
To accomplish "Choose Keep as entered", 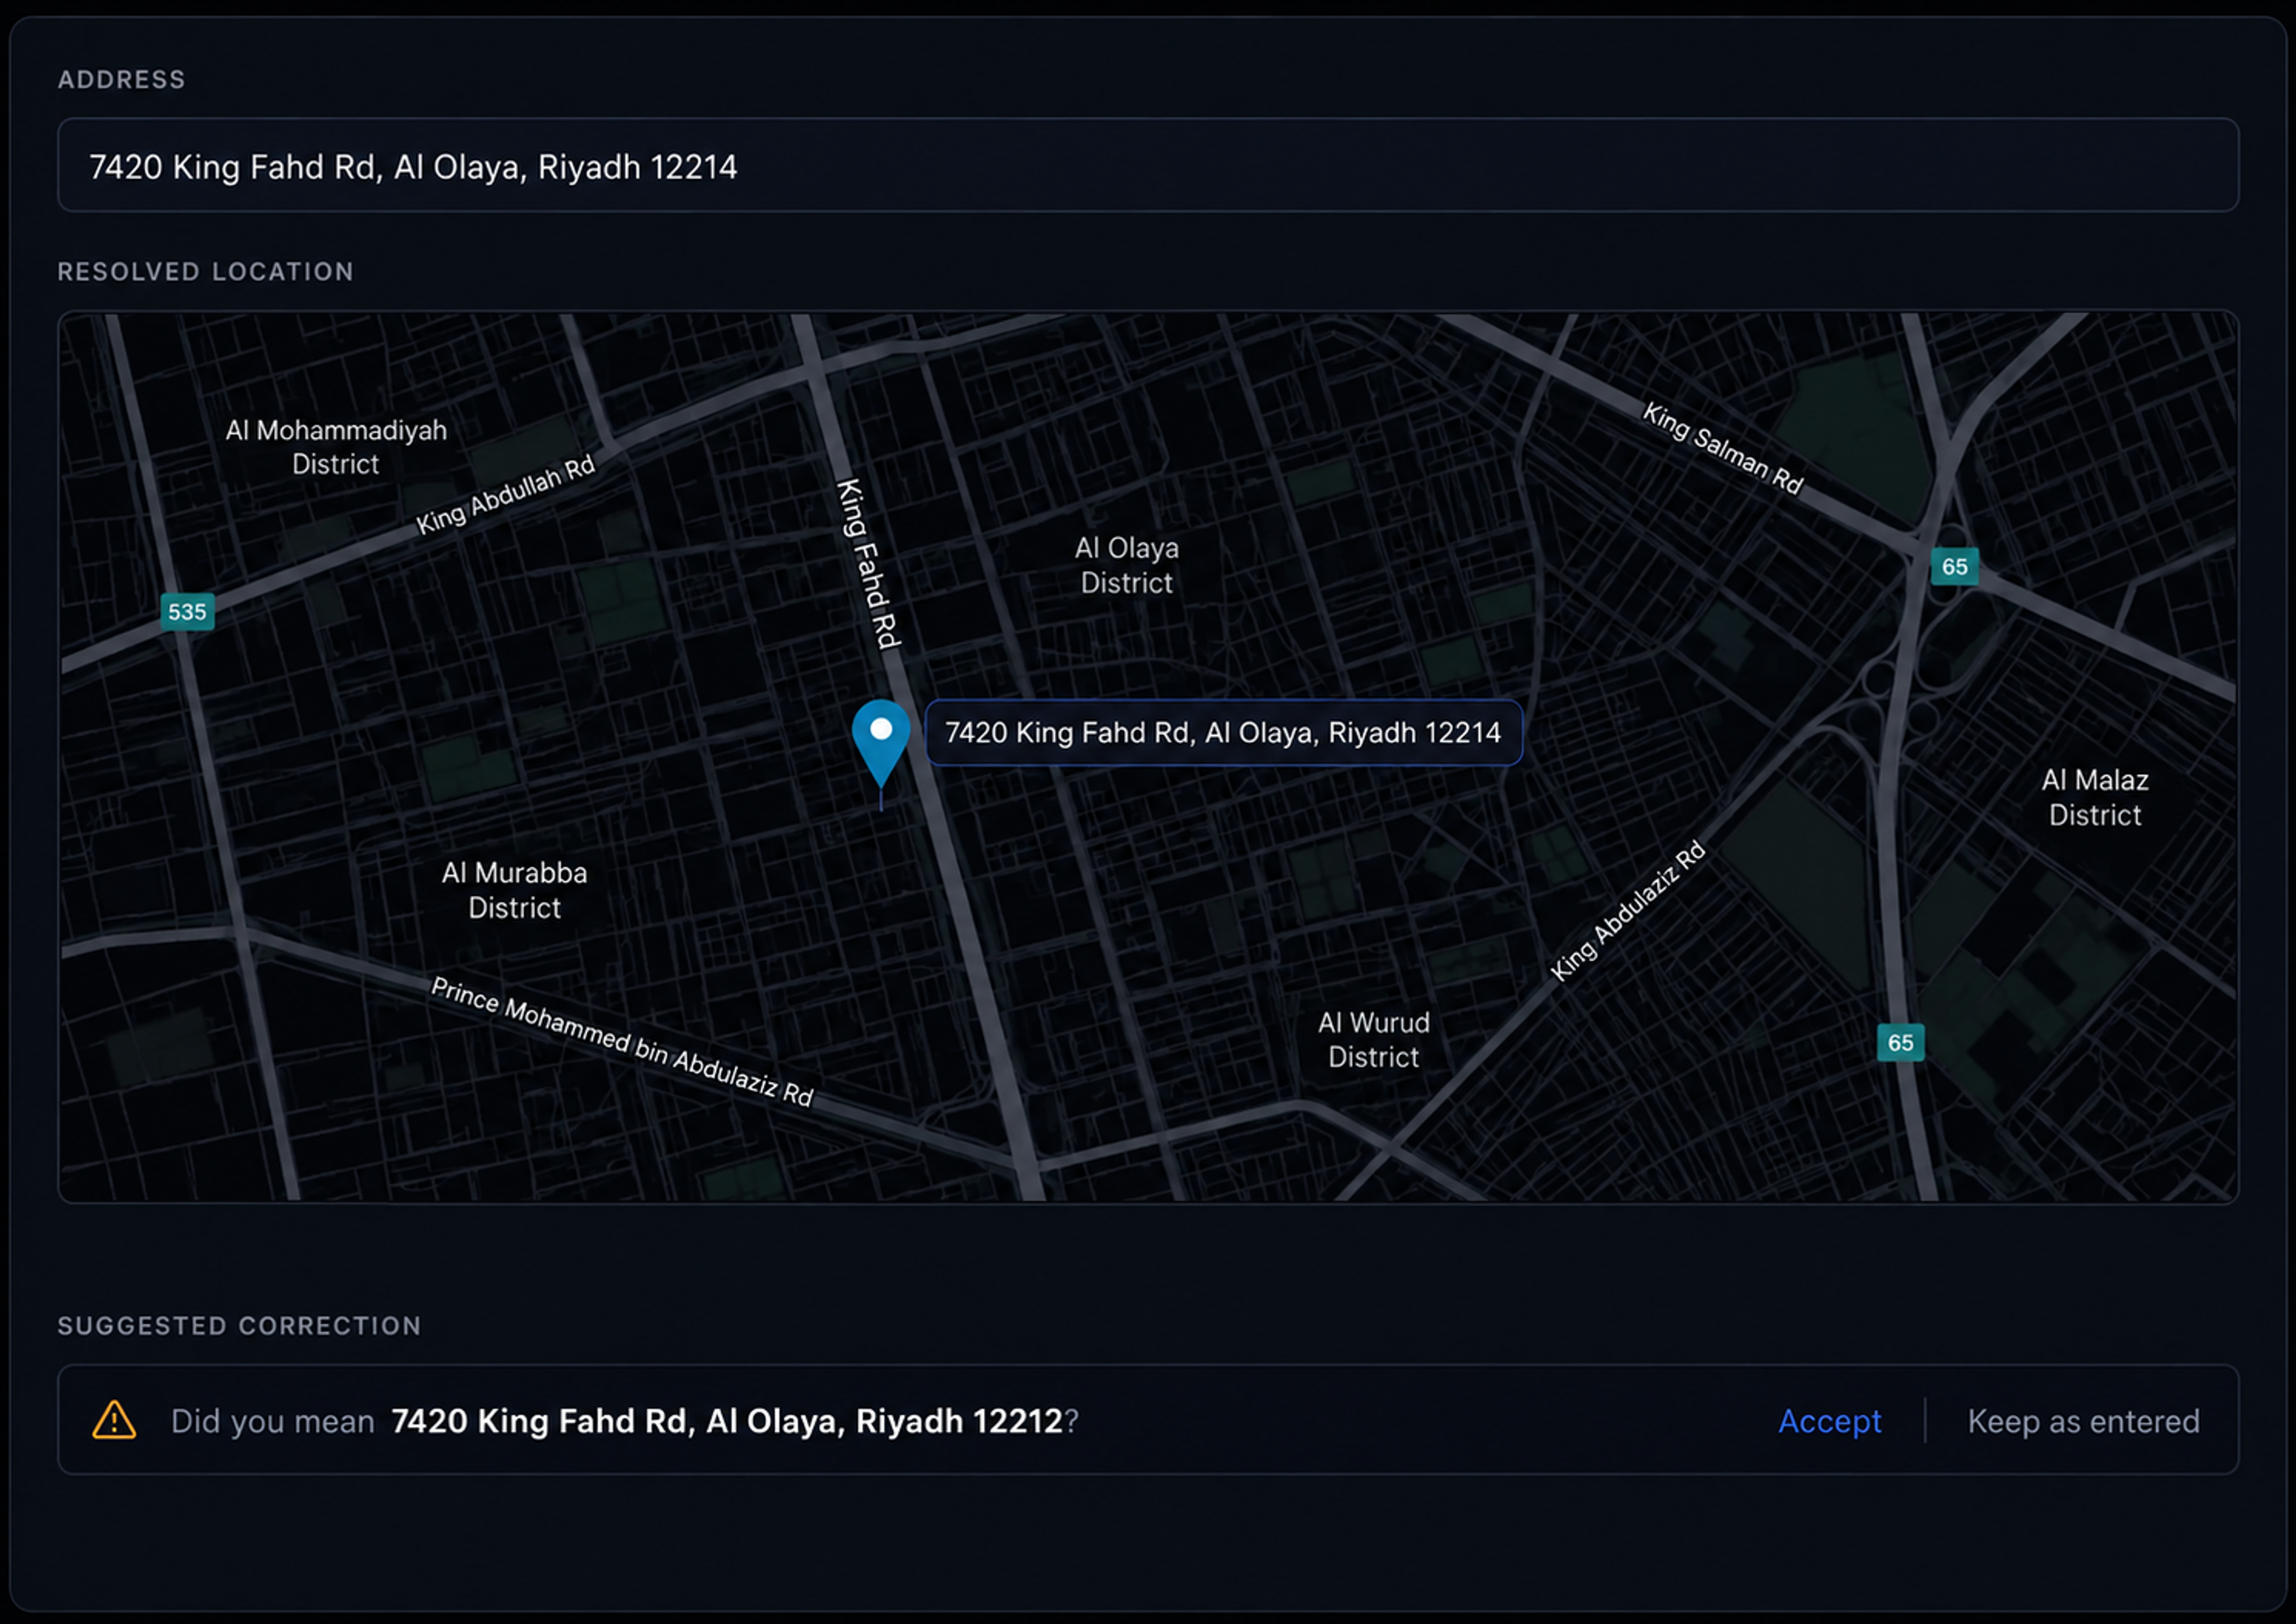I will click(x=2083, y=1421).
